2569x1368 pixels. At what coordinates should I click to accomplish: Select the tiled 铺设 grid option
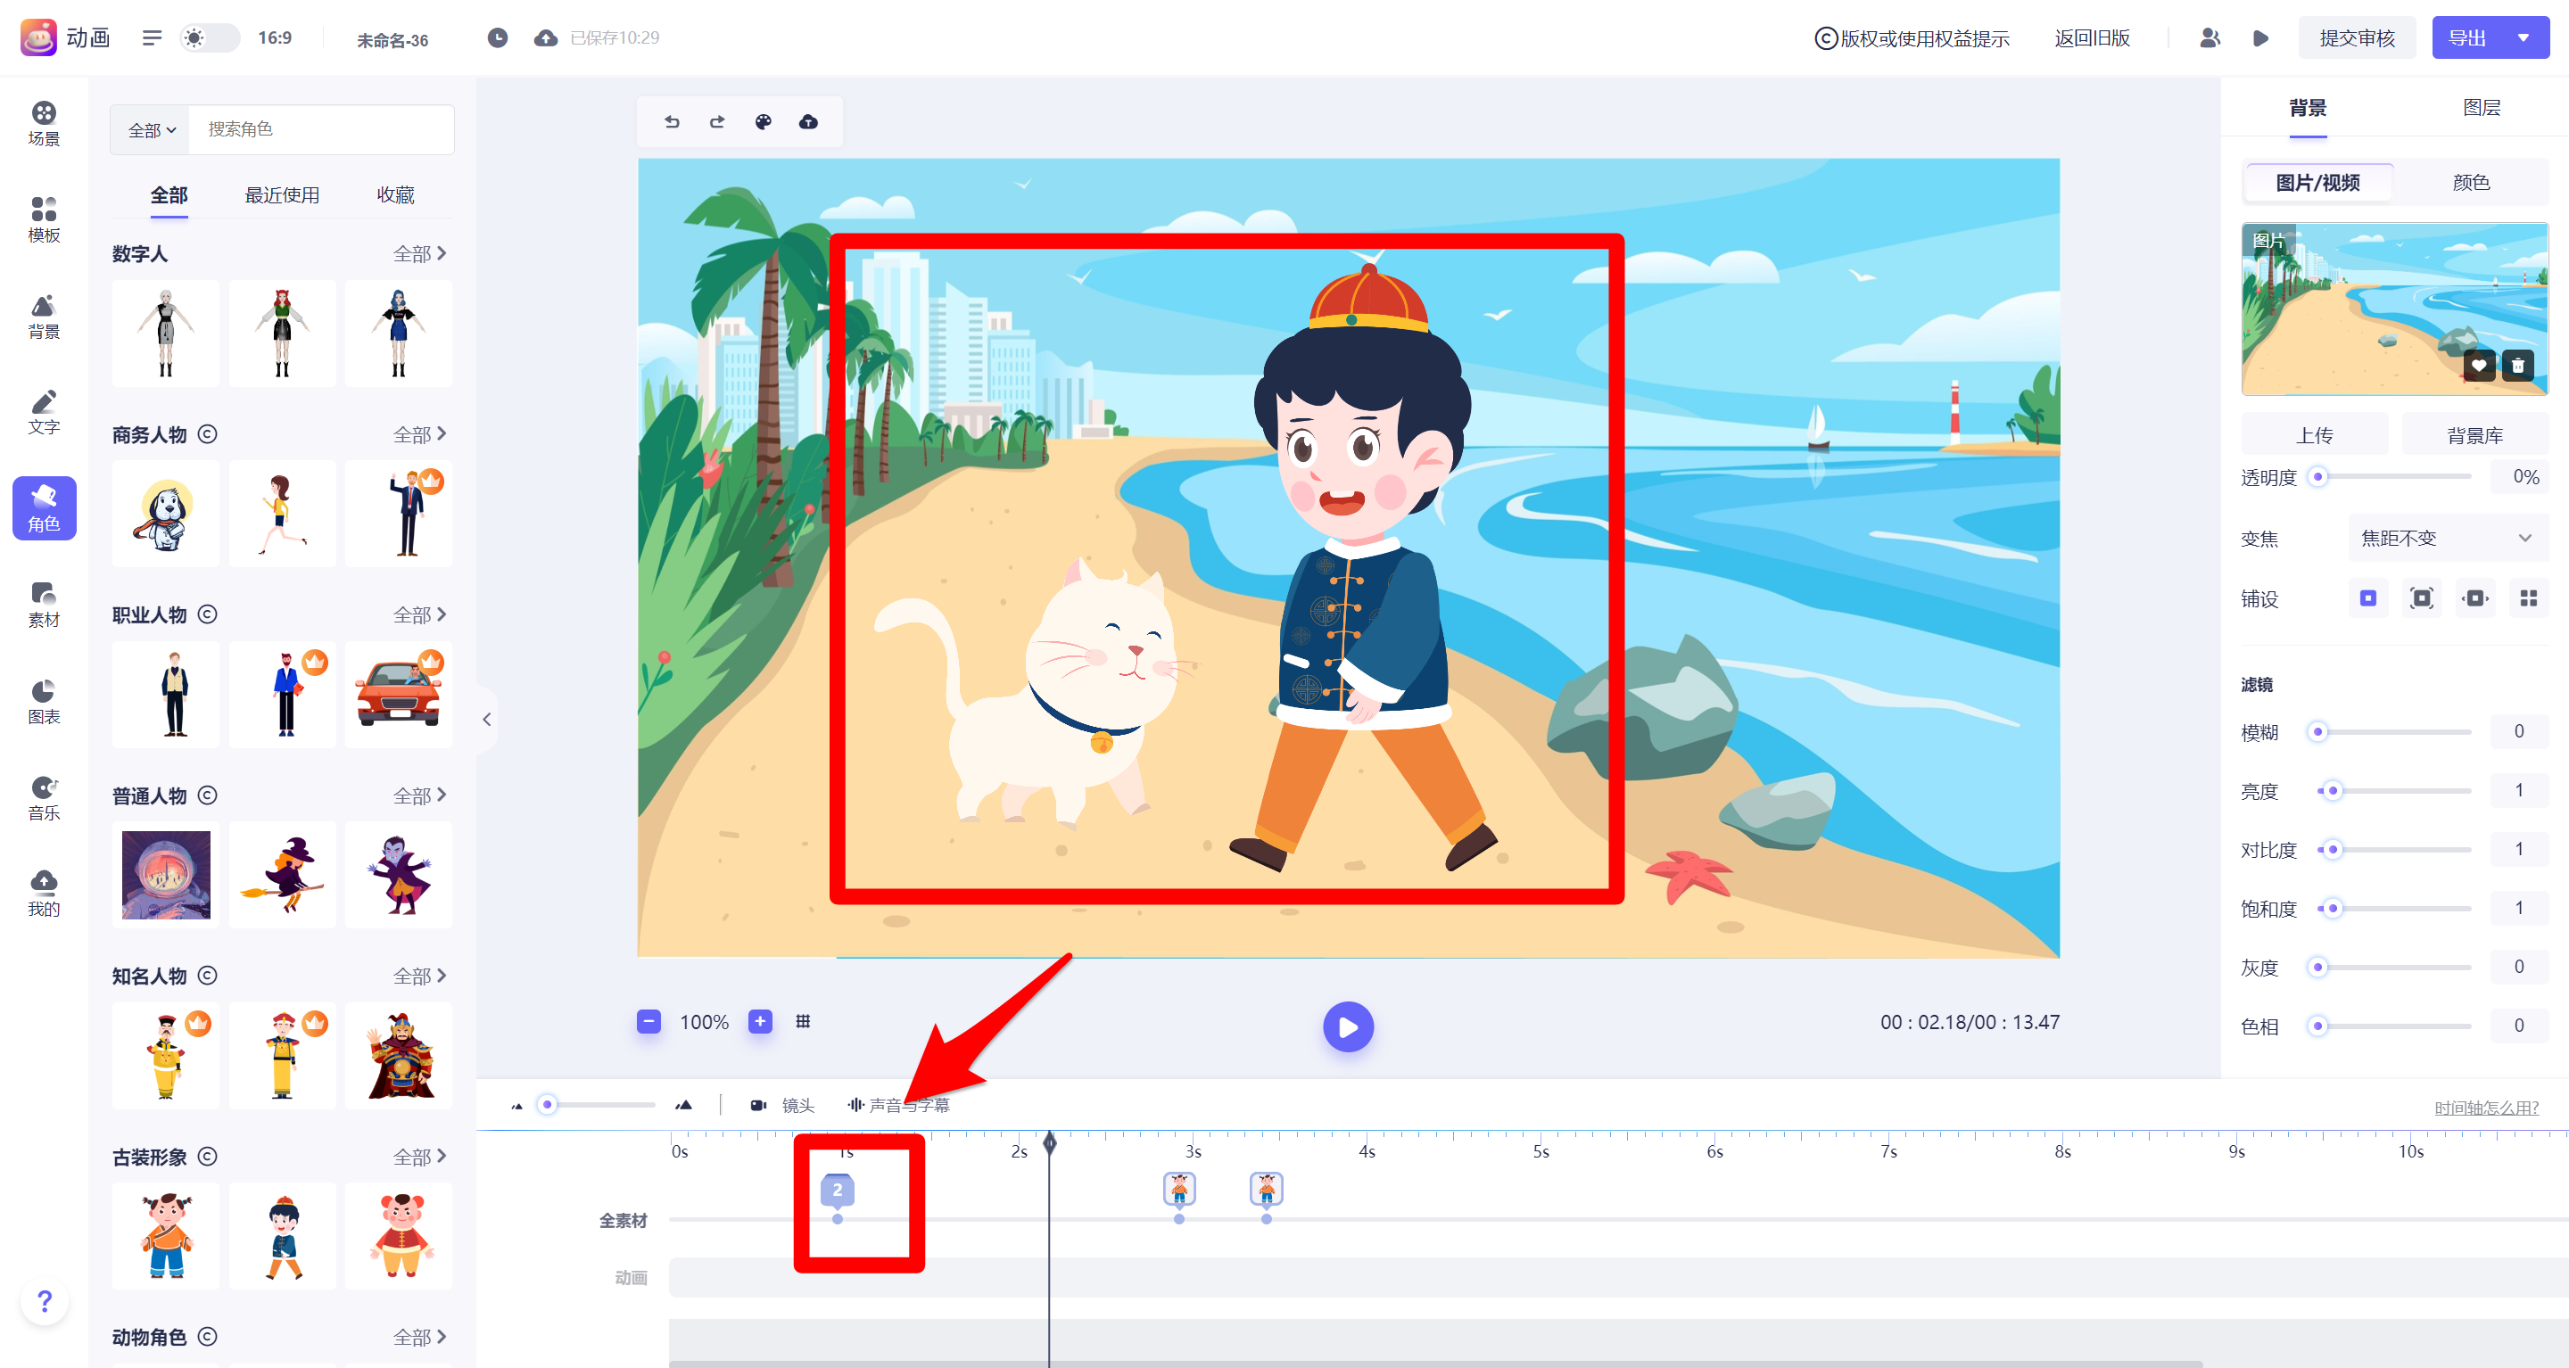tap(2528, 598)
